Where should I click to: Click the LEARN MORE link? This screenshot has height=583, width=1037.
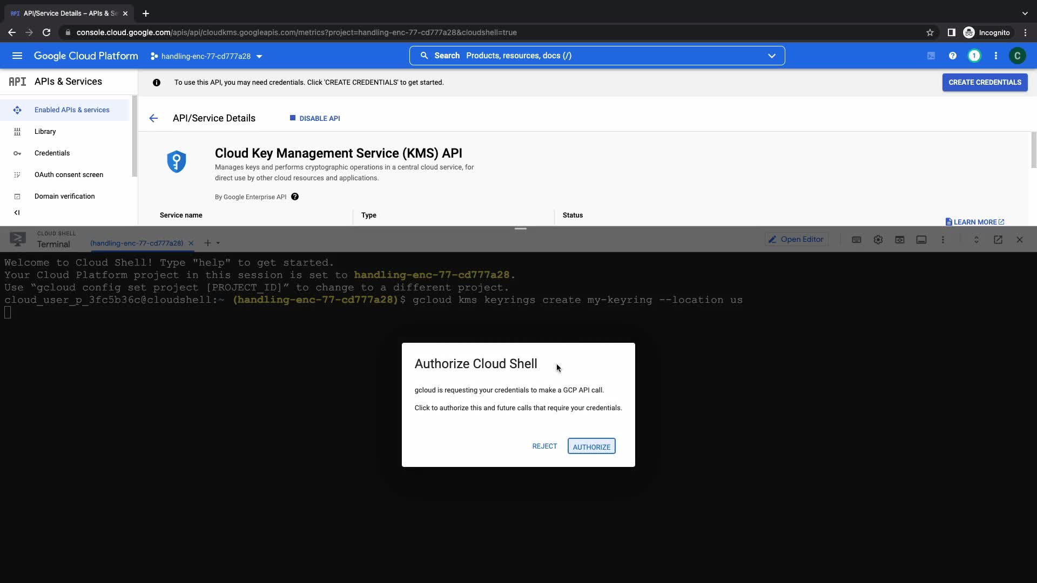tap(975, 222)
